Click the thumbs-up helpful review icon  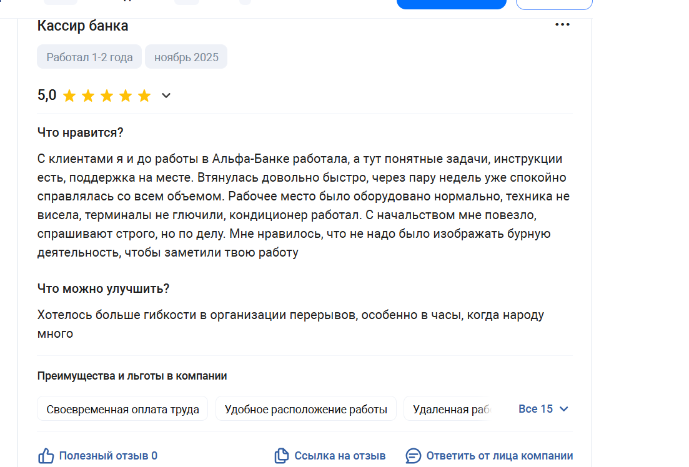46,456
